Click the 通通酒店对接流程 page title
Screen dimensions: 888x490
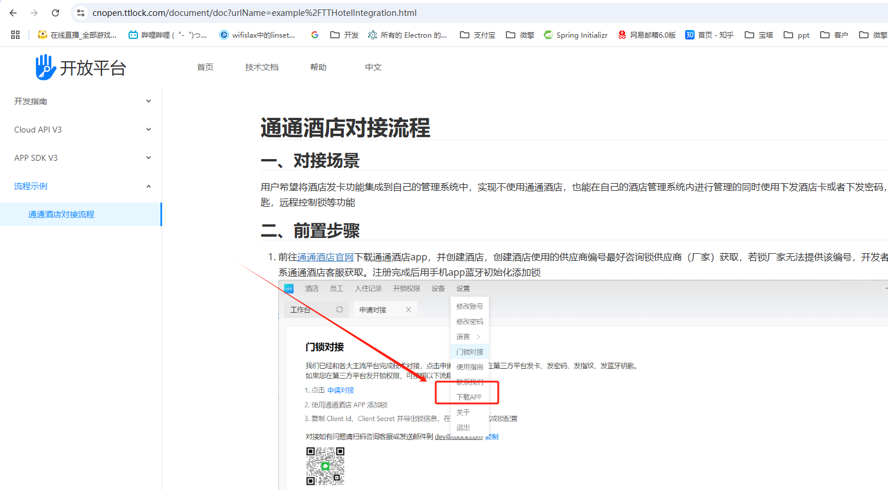point(346,128)
